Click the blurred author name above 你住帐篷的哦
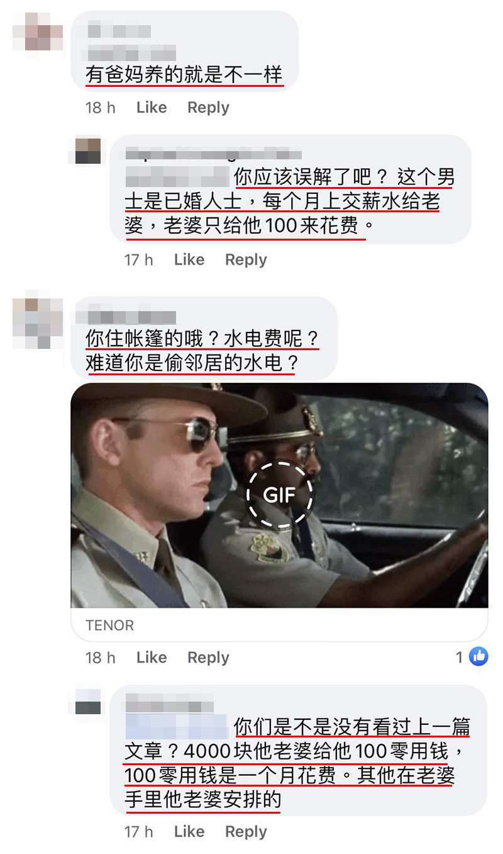Image resolution: width=503 pixels, height=854 pixels. (126, 317)
